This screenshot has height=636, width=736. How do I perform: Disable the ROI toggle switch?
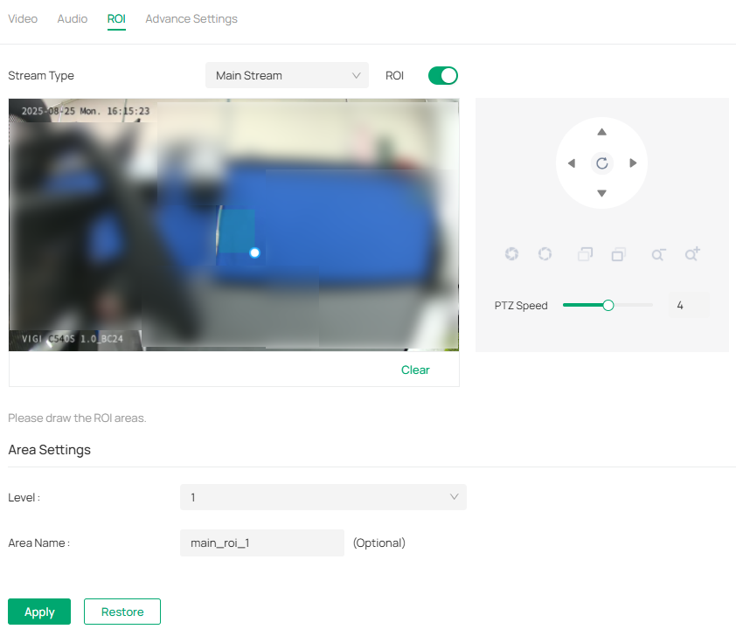click(x=443, y=76)
